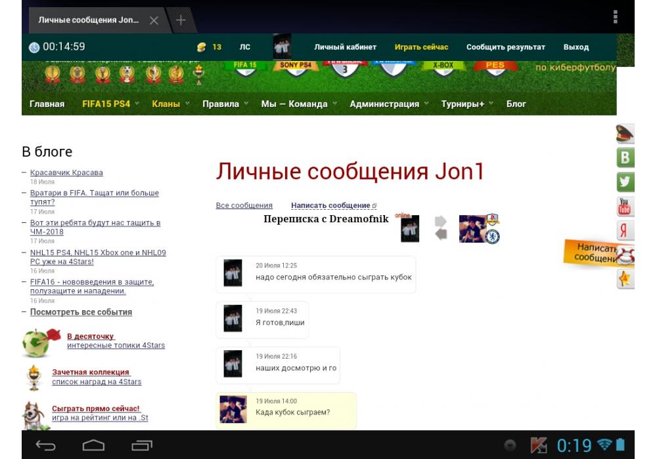Click the Личный кабинет link
This screenshot has width=657, height=459.
[345, 47]
